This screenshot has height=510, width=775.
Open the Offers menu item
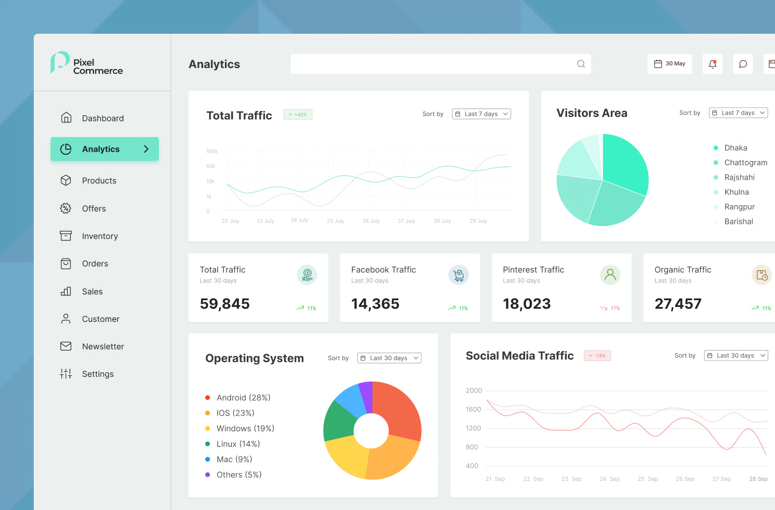coord(94,208)
